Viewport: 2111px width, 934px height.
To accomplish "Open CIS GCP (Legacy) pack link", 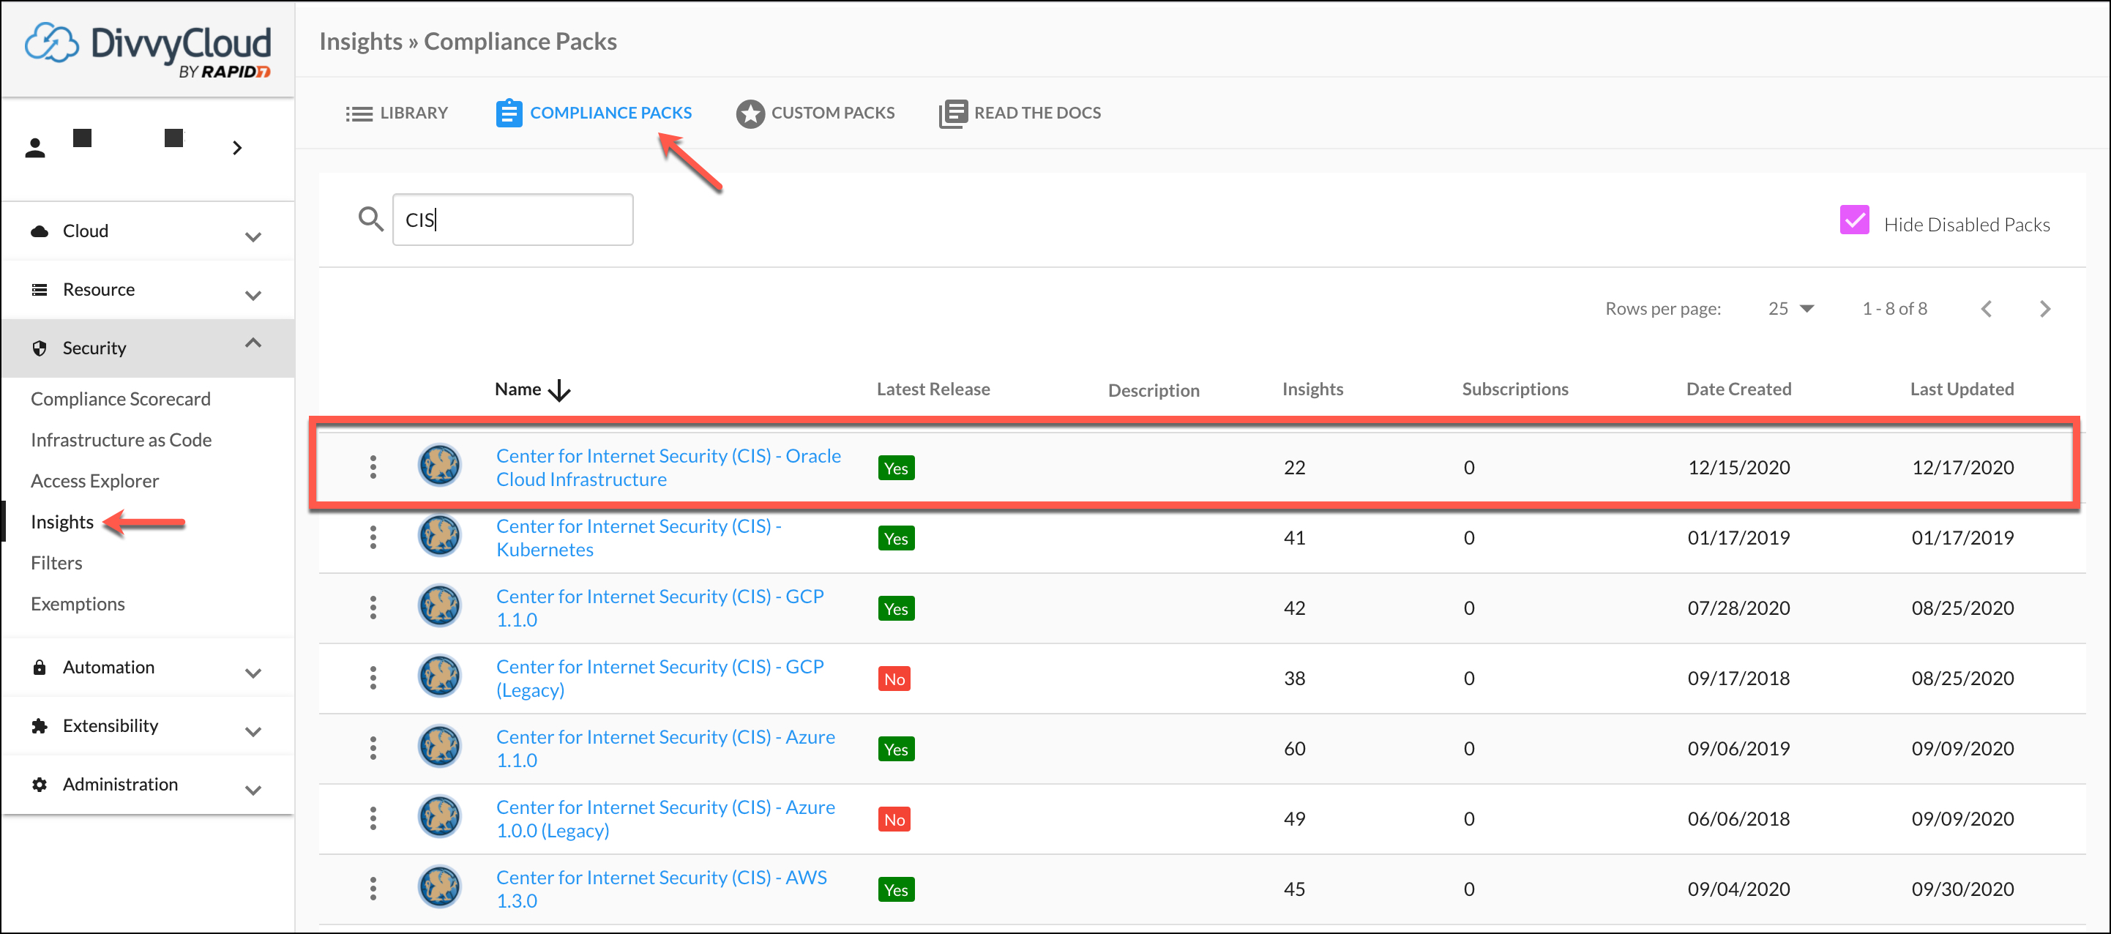I will pos(660,679).
